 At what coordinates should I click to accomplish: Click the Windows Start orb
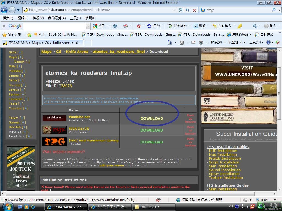(7, 206)
